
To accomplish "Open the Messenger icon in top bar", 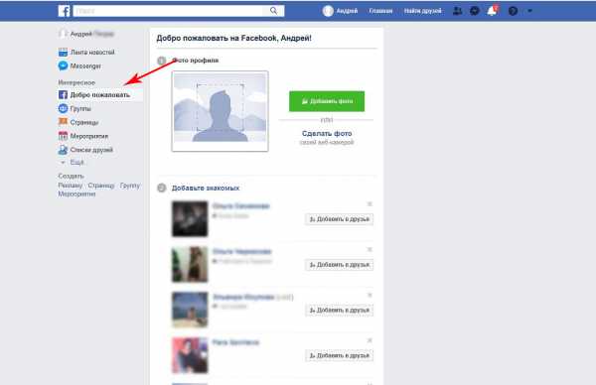I will click(x=475, y=11).
